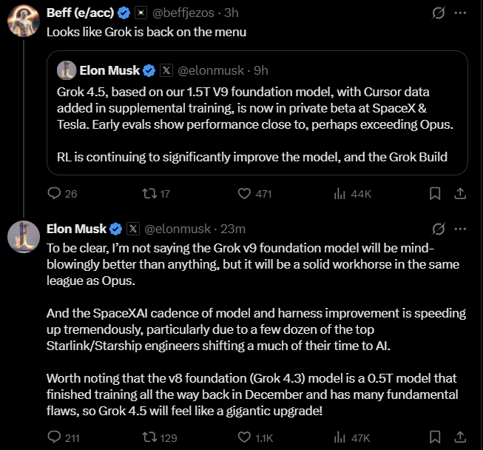Open the @beffjezos profile handle
Image resolution: width=483 pixels, height=450 pixels.
click(183, 13)
